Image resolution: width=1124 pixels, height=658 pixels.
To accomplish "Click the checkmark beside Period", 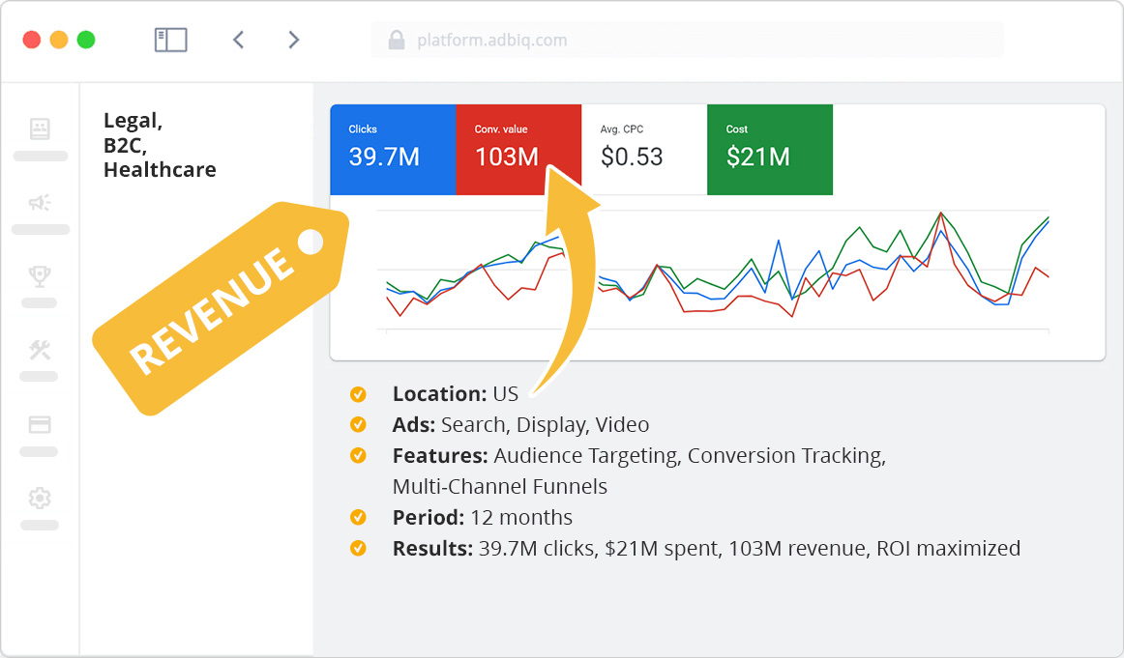I will tap(358, 517).
